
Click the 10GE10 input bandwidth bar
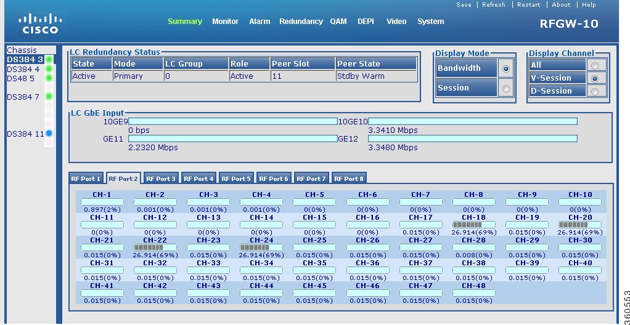click(x=473, y=121)
